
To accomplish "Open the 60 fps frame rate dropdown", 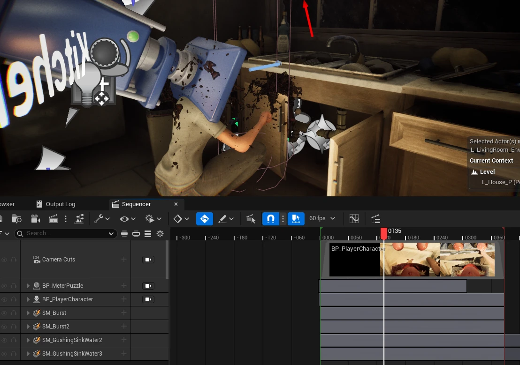I will point(322,218).
